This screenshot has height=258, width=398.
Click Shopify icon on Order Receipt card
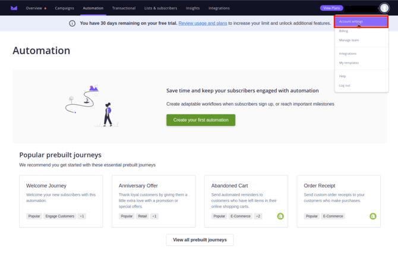373,216
